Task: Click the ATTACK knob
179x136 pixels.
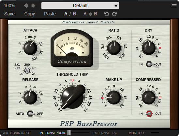Action: pyautogui.click(x=30, y=48)
